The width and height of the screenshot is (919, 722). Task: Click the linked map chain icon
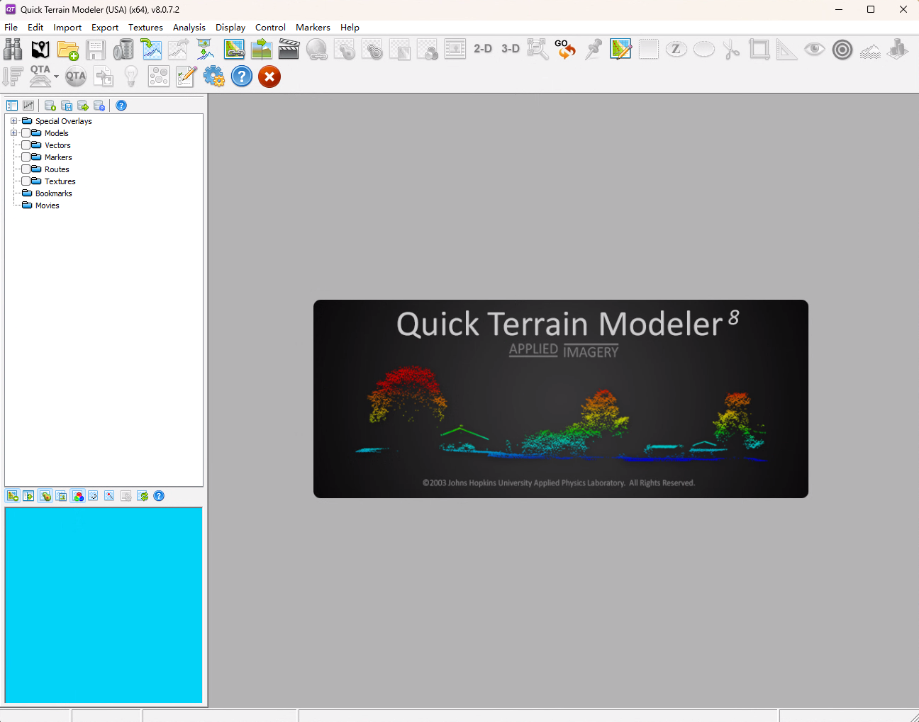click(234, 49)
